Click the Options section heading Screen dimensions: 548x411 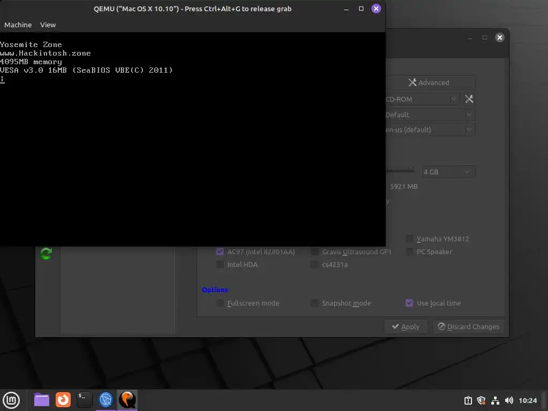[x=215, y=290]
